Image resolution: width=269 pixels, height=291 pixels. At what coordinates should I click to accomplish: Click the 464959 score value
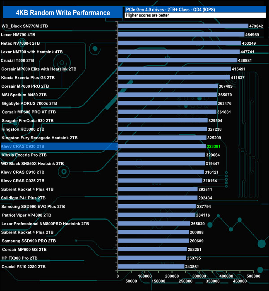tap(252, 35)
